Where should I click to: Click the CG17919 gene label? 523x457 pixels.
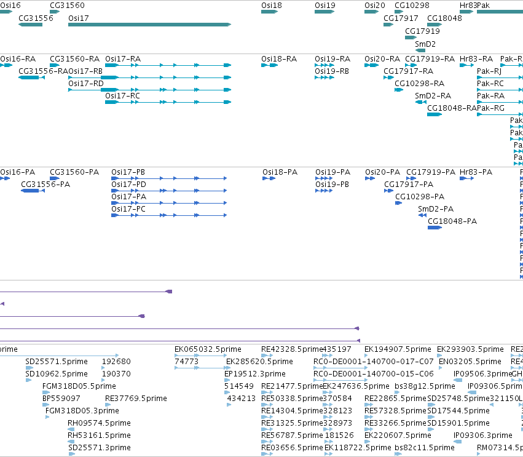tap(422, 31)
